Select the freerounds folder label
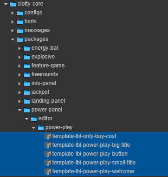 tap(45, 74)
